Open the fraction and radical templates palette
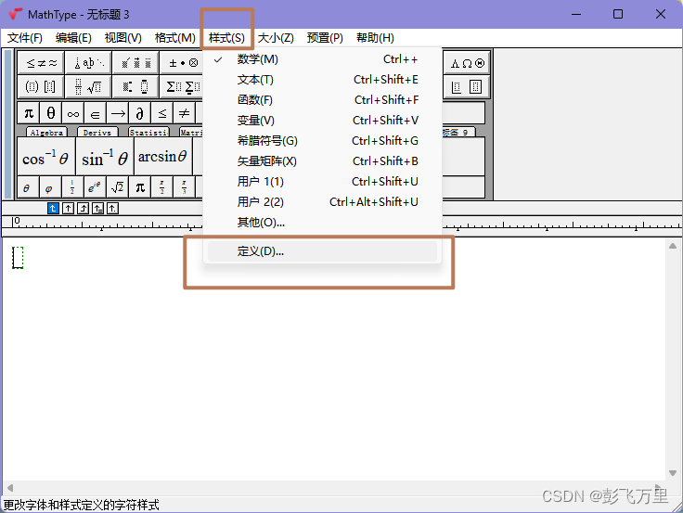The width and height of the screenshot is (683, 513). 89,86
